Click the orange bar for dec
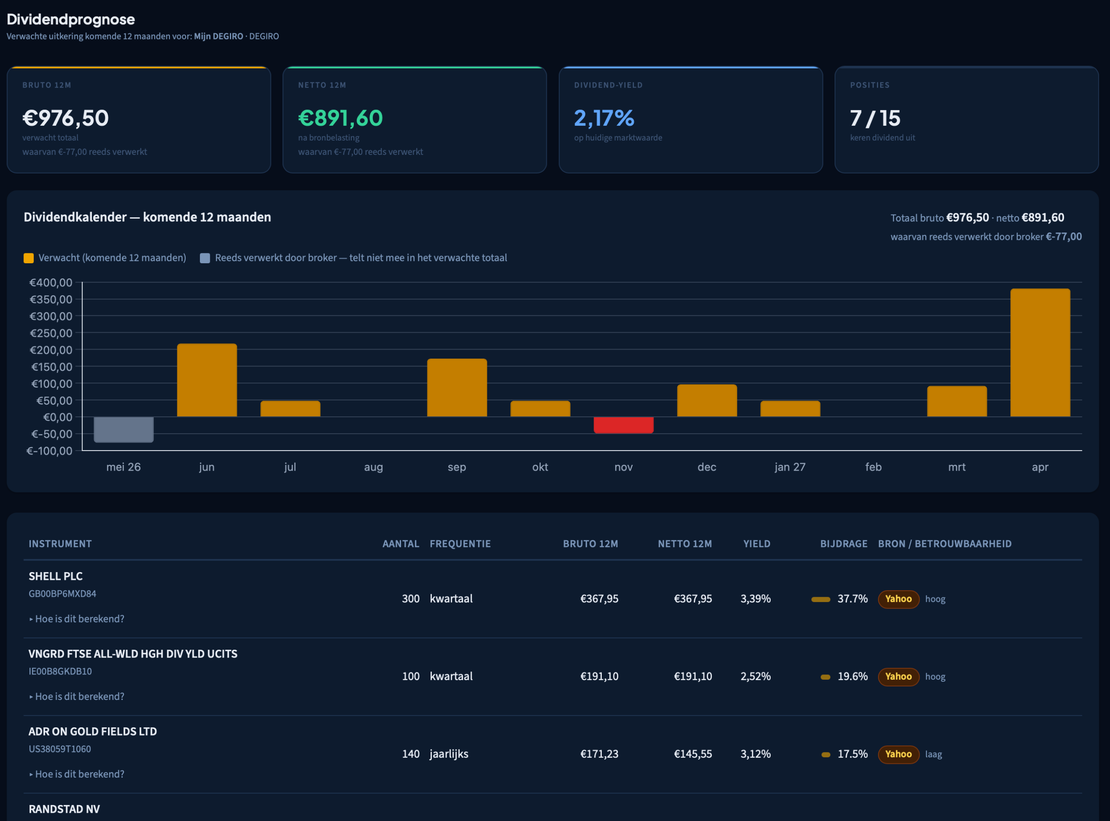The height and width of the screenshot is (821, 1110). pos(707,401)
